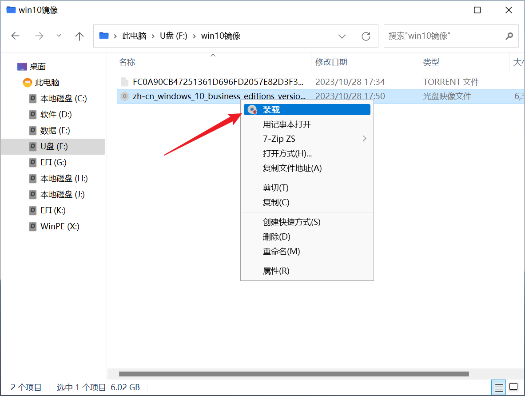Click the 2023/10/28 17:34 modified date cell
The image size is (525, 396).
tap(350, 82)
